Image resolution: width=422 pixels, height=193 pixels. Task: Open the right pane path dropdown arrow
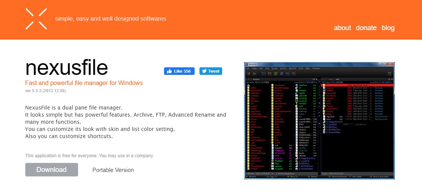(392, 79)
